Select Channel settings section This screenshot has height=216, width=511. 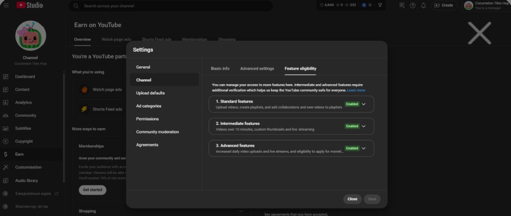(x=164, y=80)
